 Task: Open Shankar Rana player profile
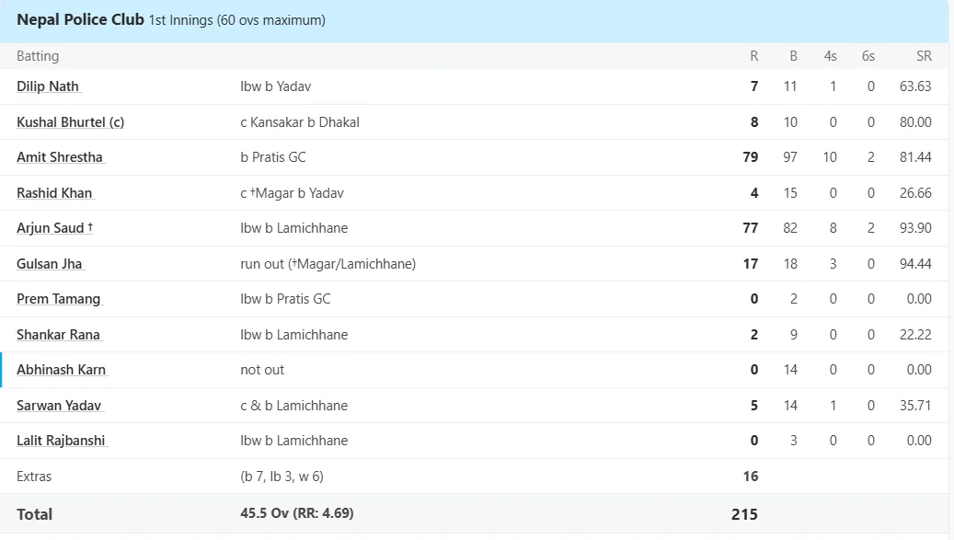[x=58, y=335]
